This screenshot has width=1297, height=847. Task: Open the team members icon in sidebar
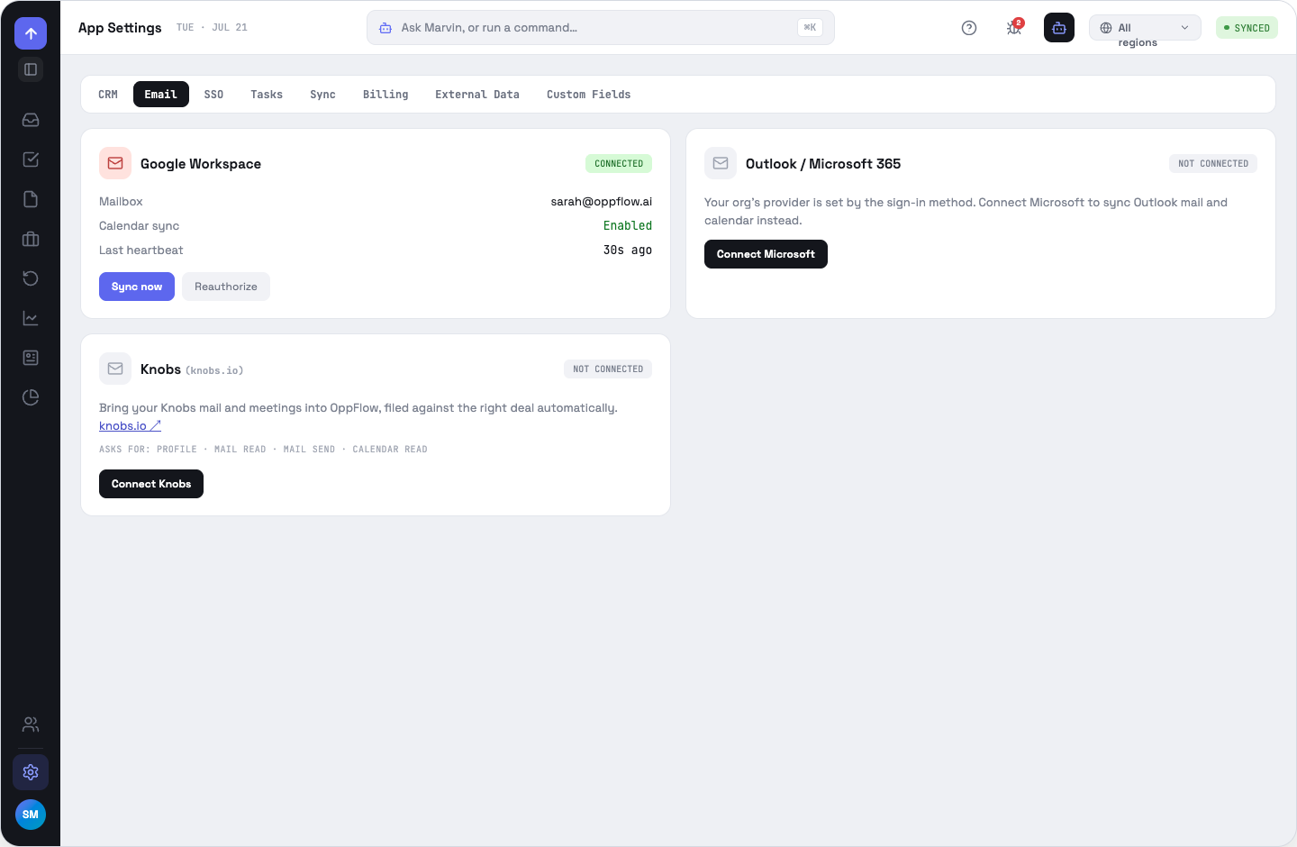(x=31, y=724)
